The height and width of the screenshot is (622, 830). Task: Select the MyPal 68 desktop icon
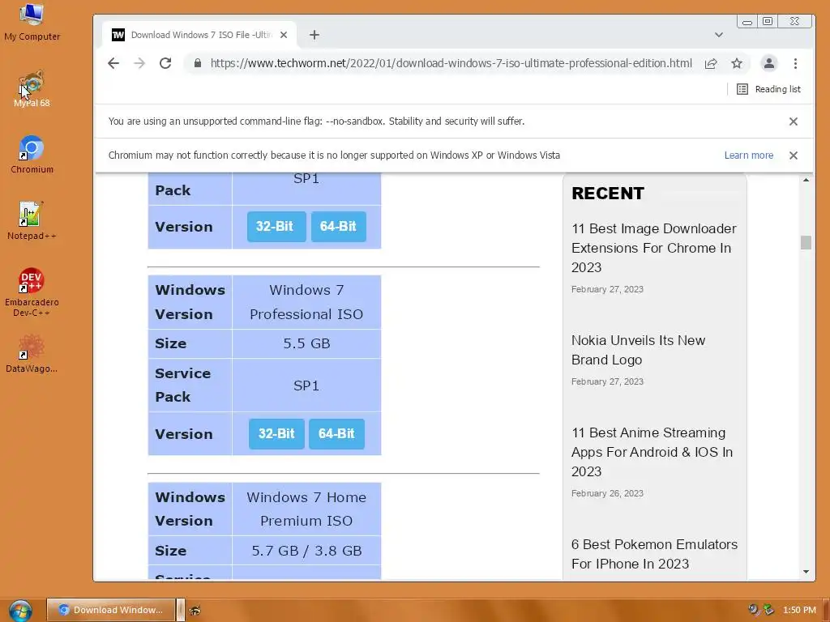click(x=32, y=89)
